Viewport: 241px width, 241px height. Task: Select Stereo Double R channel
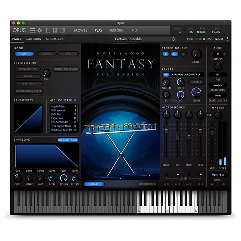coord(183,54)
